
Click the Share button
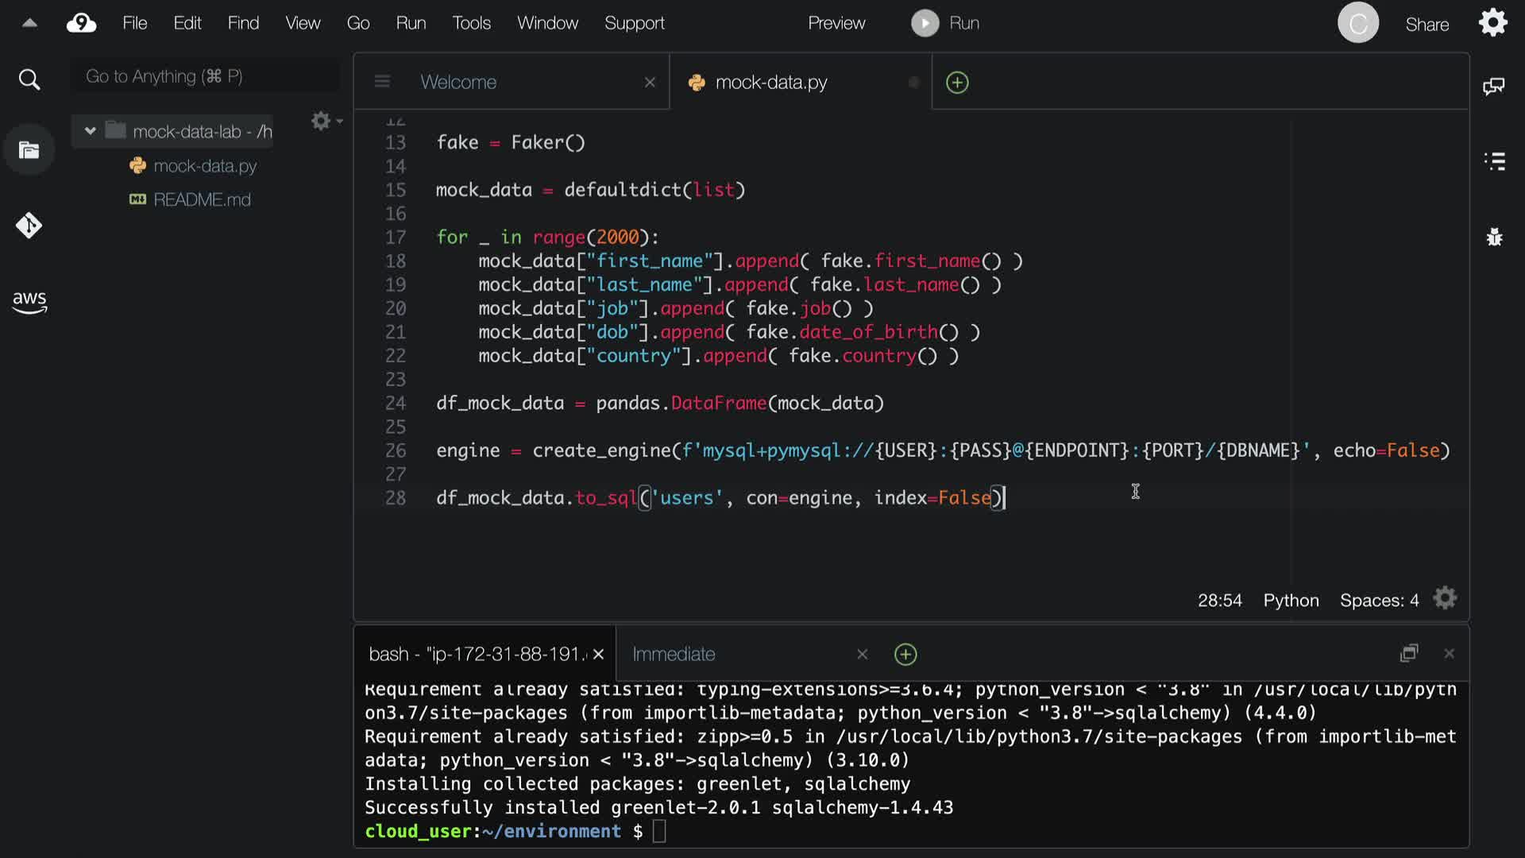point(1427,25)
